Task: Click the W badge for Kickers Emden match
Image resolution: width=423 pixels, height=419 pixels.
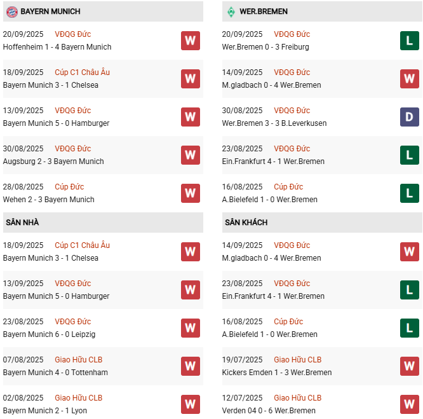Action: pyautogui.click(x=410, y=366)
